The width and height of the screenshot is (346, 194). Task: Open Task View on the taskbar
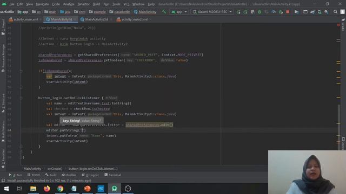pyautogui.click(x=19, y=189)
